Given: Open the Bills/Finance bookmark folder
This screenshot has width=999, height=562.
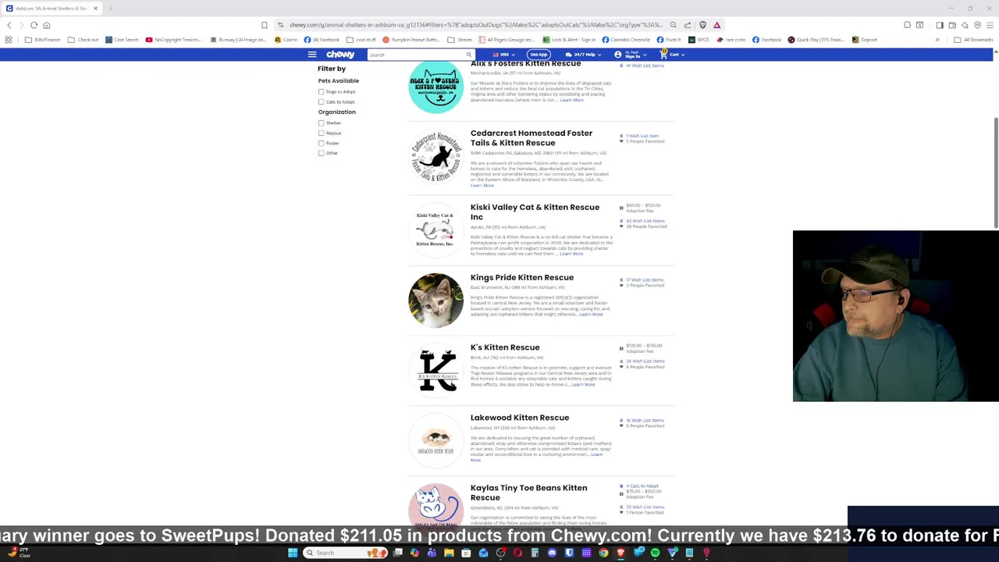Looking at the screenshot, I should [43, 40].
